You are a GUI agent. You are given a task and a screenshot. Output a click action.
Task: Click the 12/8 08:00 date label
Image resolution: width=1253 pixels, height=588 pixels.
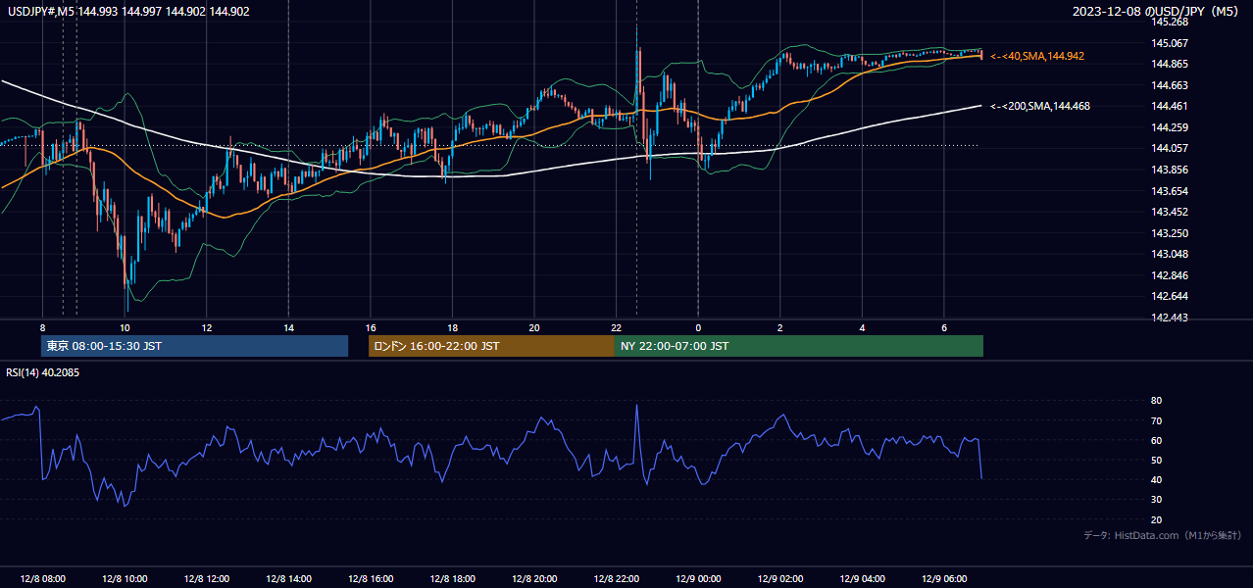[42, 579]
